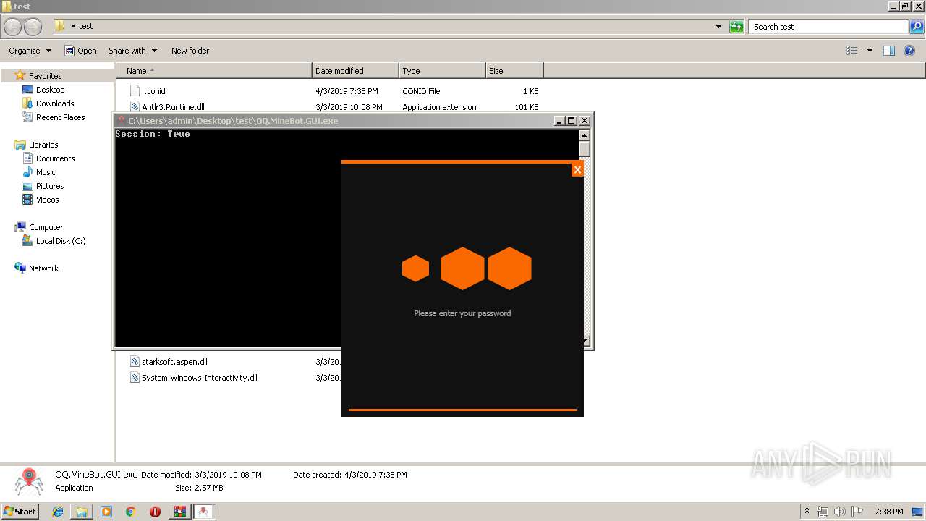Open Documents library
The height and width of the screenshot is (521, 926).
(55, 158)
